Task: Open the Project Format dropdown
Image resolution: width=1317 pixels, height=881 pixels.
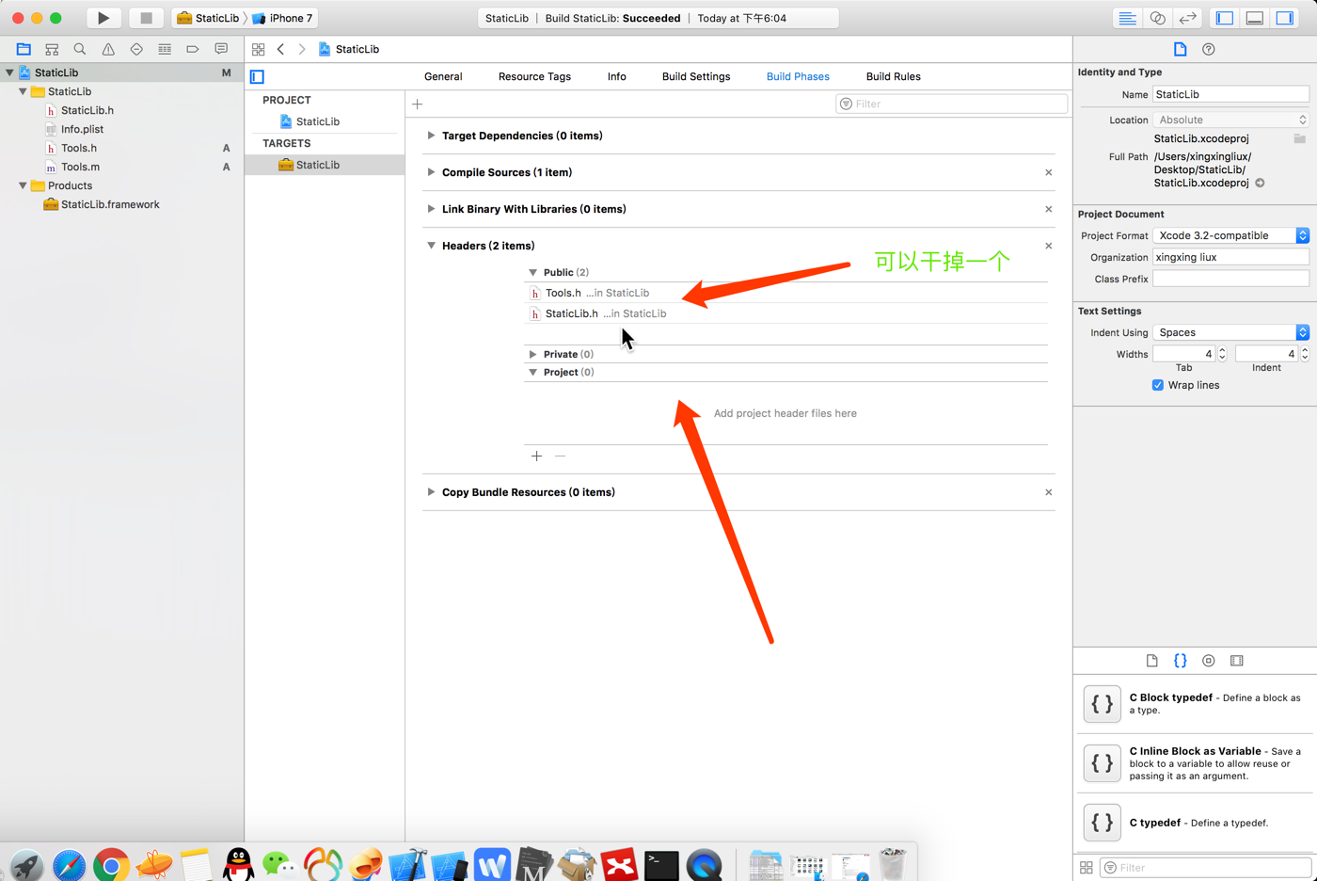Action: [1230, 235]
